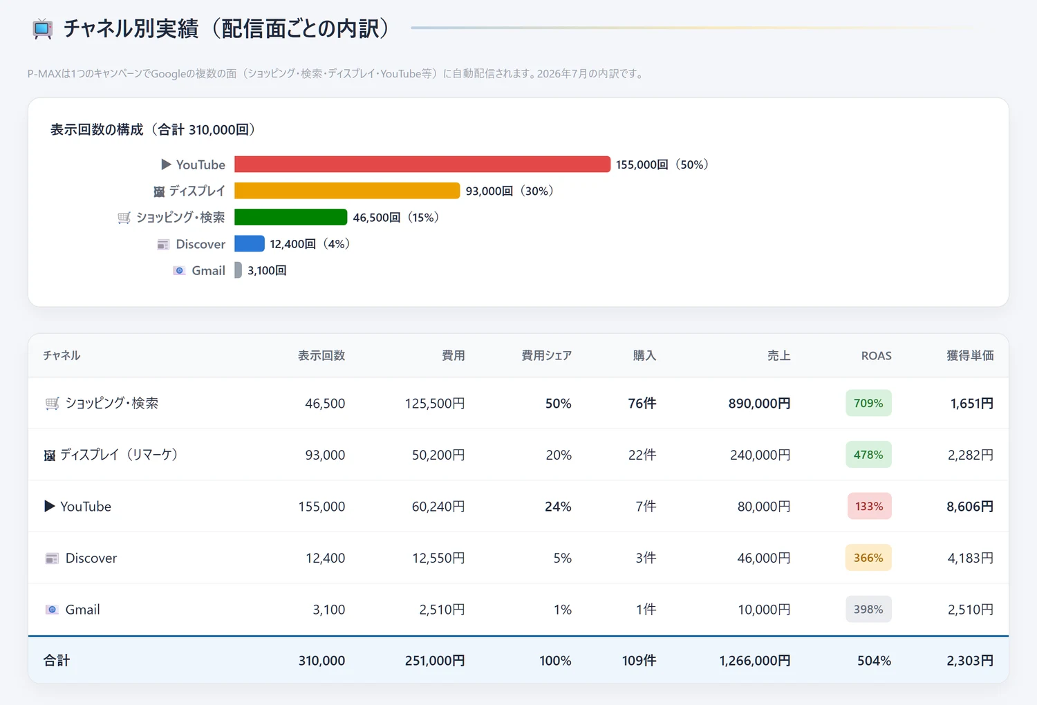Click the yellow 366% ROAS badge

(868, 558)
